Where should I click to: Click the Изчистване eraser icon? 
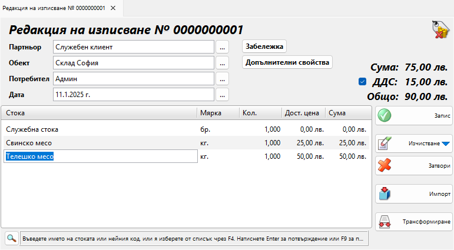pos(385,144)
